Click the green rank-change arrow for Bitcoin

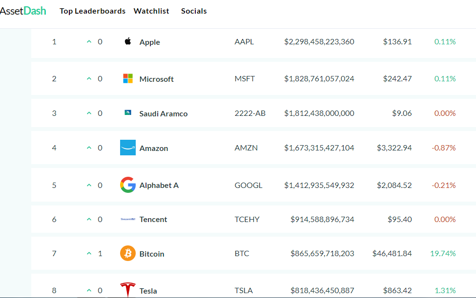coord(89,253)
